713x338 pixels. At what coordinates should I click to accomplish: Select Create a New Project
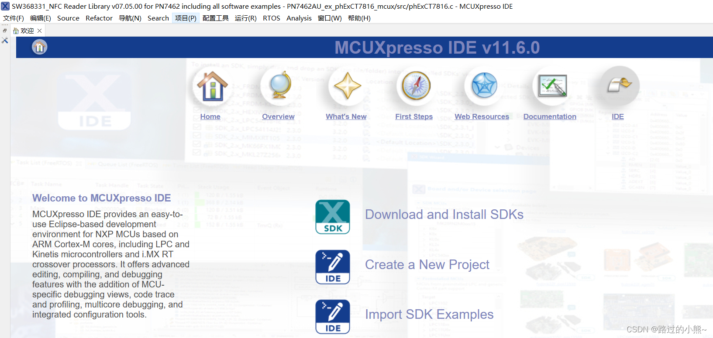(427, 264)
